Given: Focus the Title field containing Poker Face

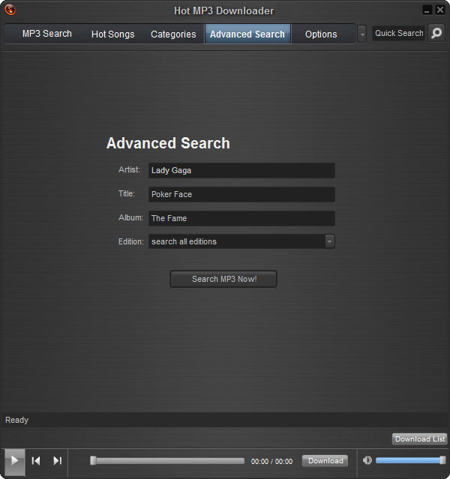Looking at the screenshot, I should pos(241,194).
